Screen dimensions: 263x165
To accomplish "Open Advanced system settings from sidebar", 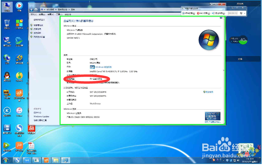I will click(x=39, y=37).
